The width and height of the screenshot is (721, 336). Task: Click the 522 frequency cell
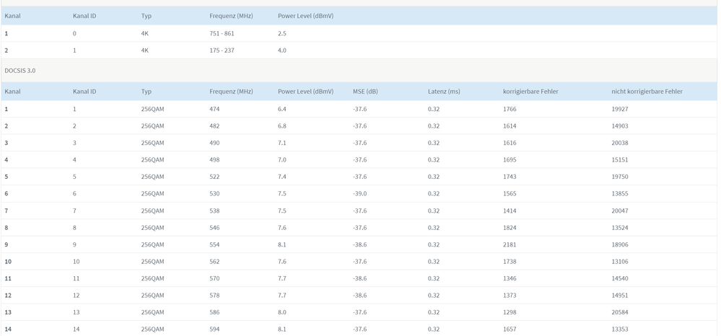[x=214, y=177]
